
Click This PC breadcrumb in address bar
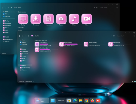(x=37, y=36)
